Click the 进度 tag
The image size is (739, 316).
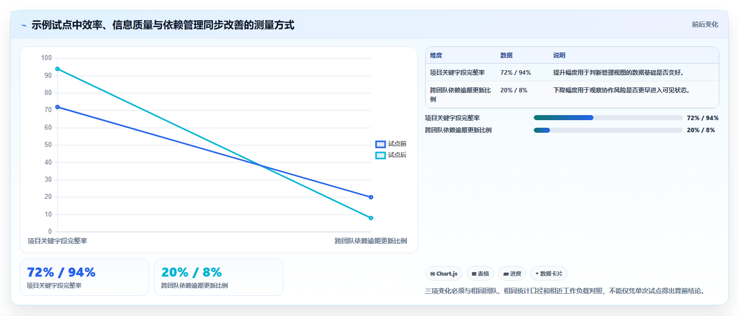click(x=512, y=274)
